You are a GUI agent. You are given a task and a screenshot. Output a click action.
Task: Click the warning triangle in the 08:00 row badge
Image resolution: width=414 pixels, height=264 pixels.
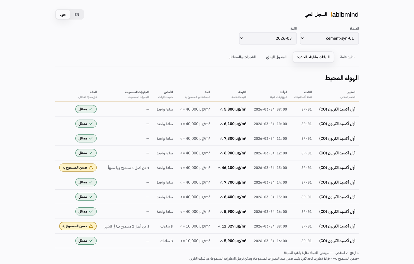(91, 226)
